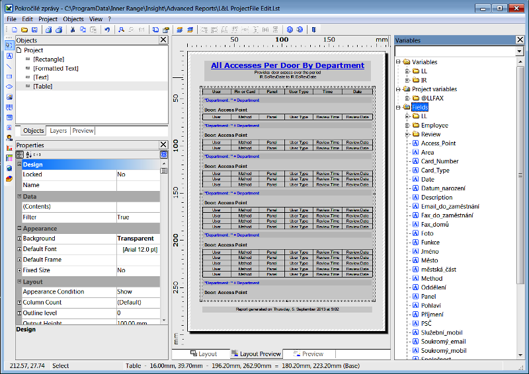Screen dimensions: 529x374
Task: Open the Variables panel search dropdown
Action: (x=519, y=51)
